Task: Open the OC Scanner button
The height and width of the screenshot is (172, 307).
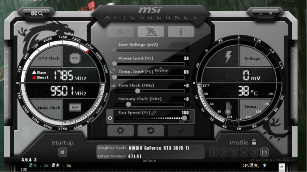Action: 37,13
